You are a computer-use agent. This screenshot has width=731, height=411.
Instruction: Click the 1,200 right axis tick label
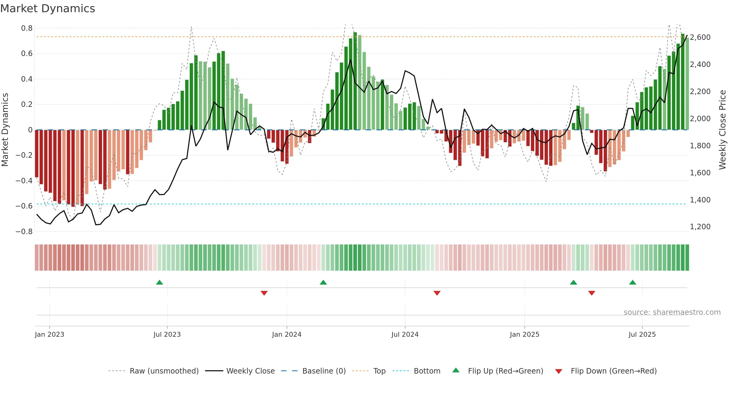[700, 227]
